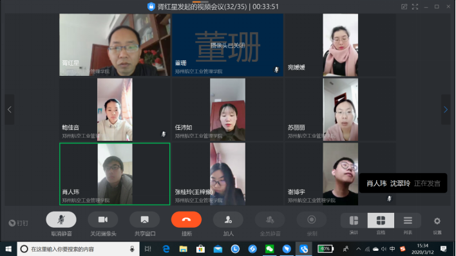
Task: Select 肖人玮's highlighted video tile
Action: click(x=115, y=174)
